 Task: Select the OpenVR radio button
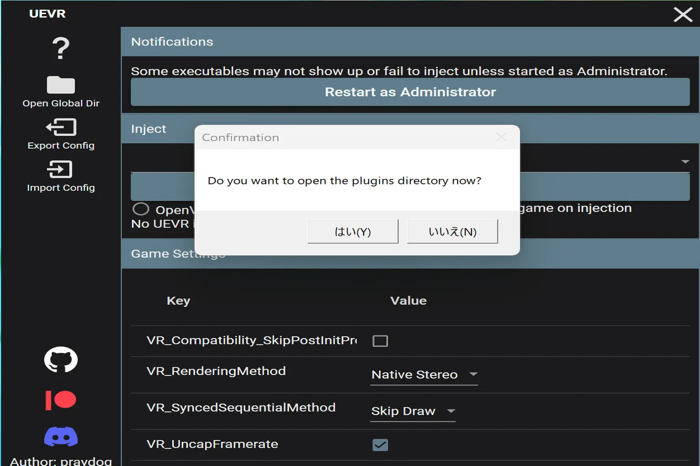141,209
